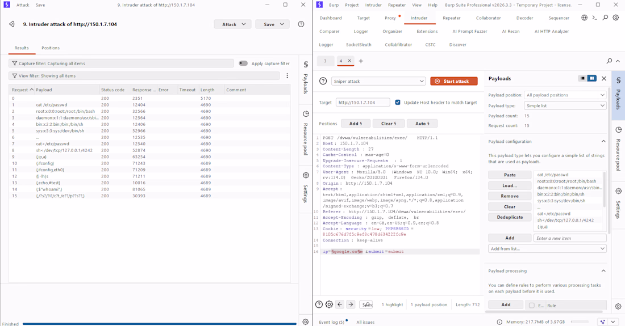Click the globe browser icon in Burp toolbar

pyautogui.click(x=584, y=18)
